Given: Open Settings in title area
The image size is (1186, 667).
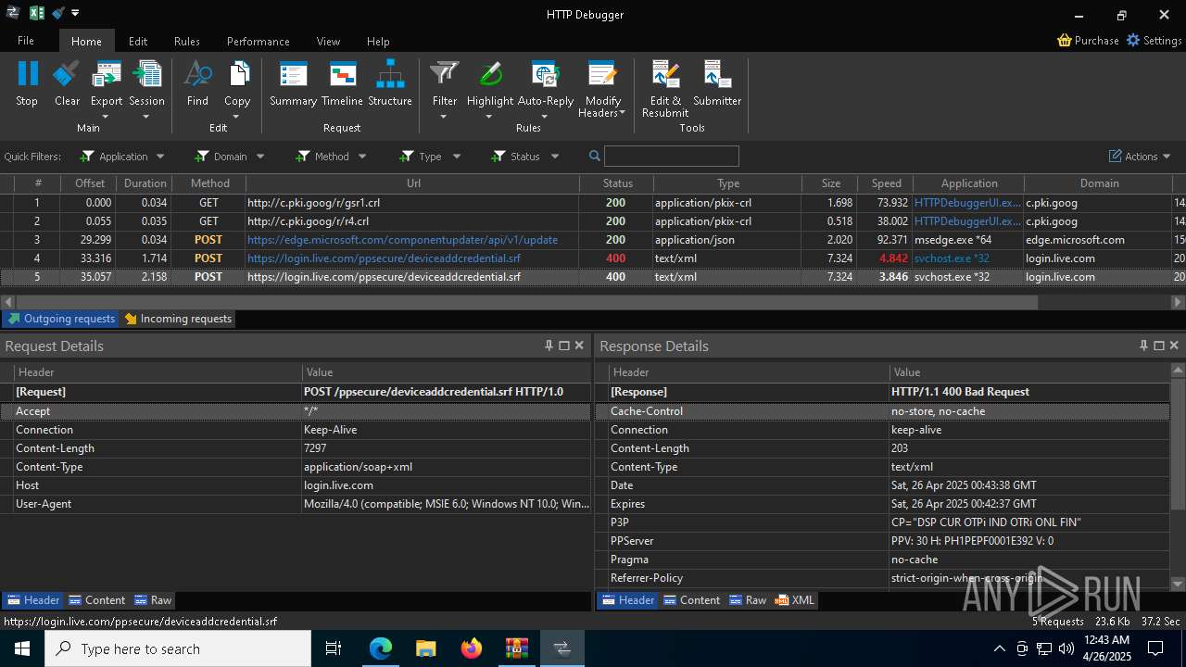Looking at the screenshot, I should (1154, 41).
